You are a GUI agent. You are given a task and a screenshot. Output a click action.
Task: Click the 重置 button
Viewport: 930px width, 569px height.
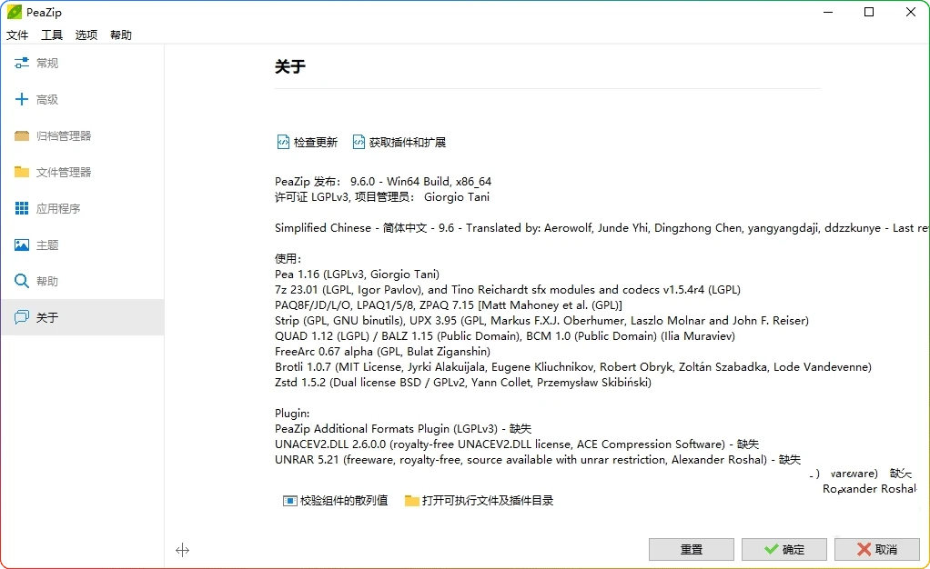692,549
